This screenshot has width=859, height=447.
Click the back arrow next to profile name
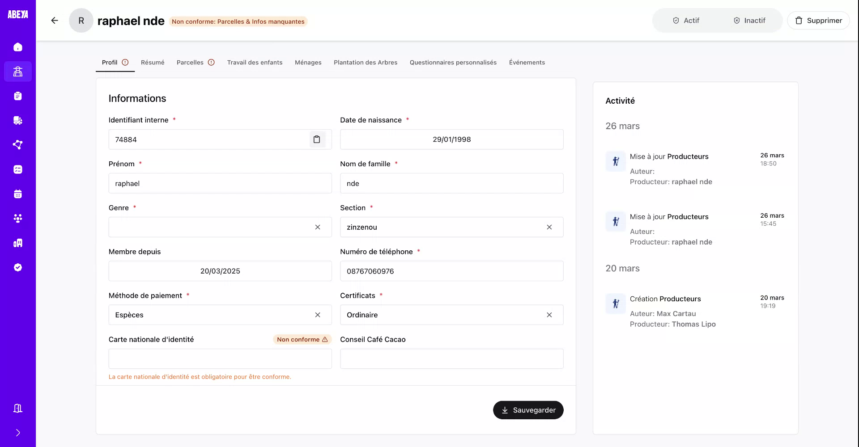click(55, 21)
